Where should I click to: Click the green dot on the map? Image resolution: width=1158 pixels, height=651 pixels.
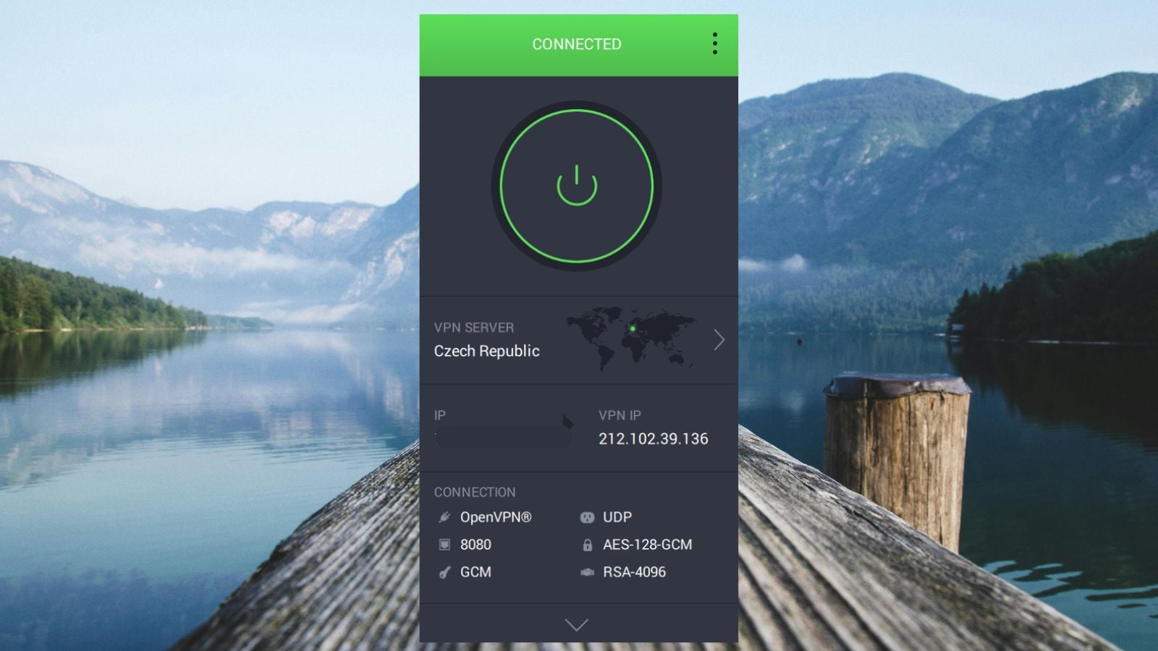tap(633, 328)
